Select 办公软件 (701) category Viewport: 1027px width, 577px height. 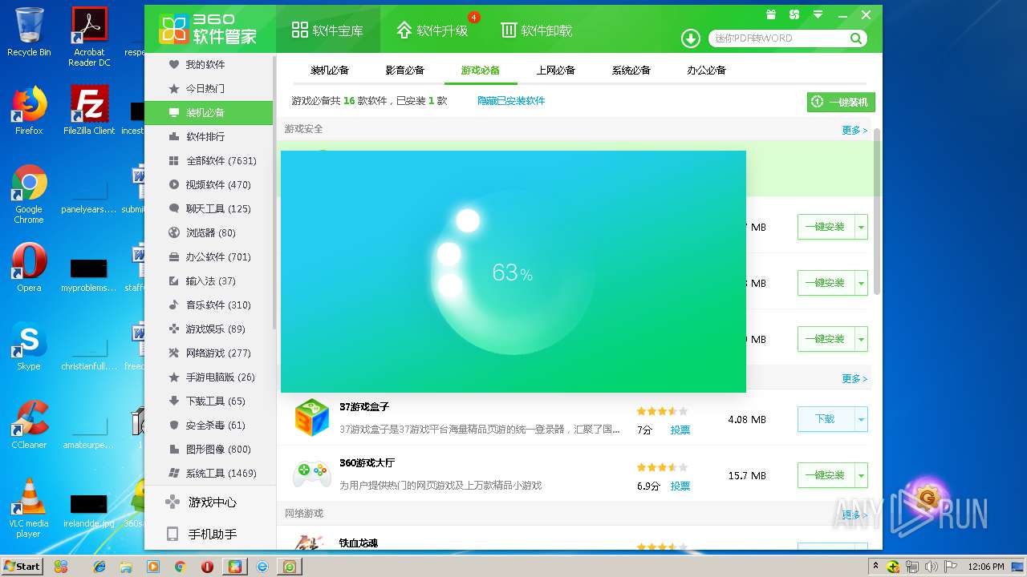(209, 256)
